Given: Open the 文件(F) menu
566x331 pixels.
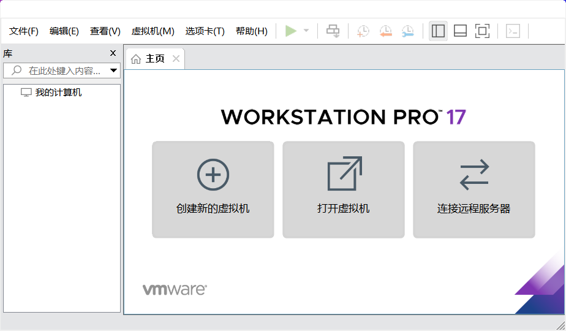Looking at the screenshot, I should click(24, 31).
